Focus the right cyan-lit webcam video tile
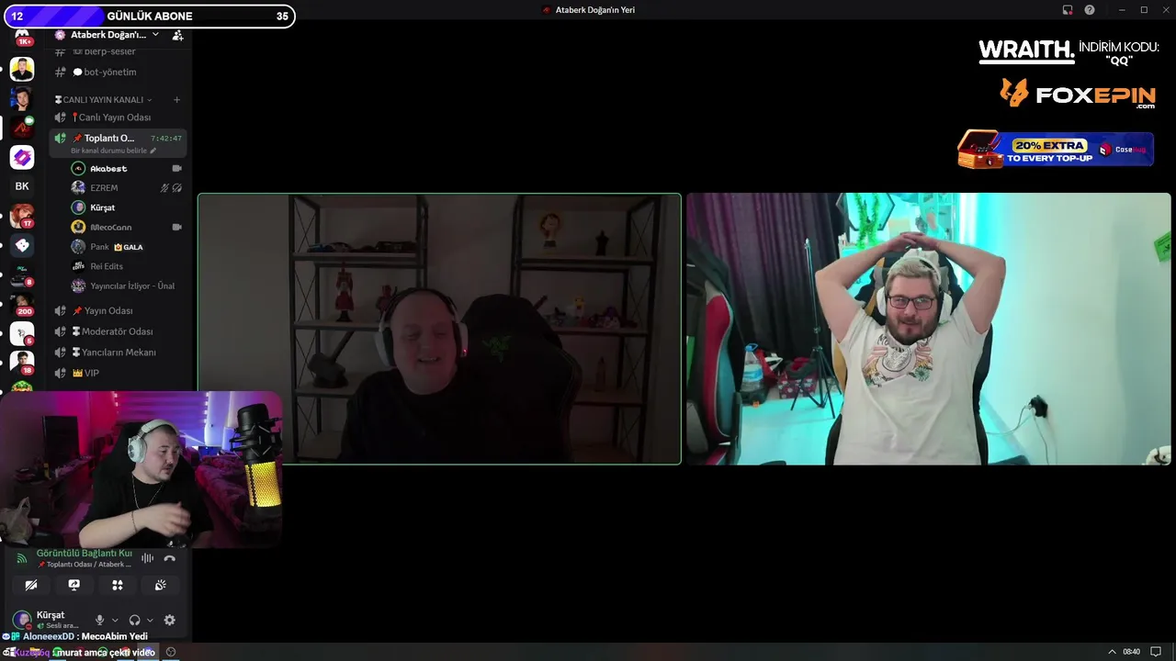This screenshot has height=661, width=1176. click(x=929, y=329)
